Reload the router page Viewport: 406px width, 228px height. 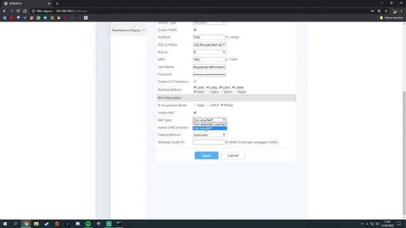[x=18, y=11]
